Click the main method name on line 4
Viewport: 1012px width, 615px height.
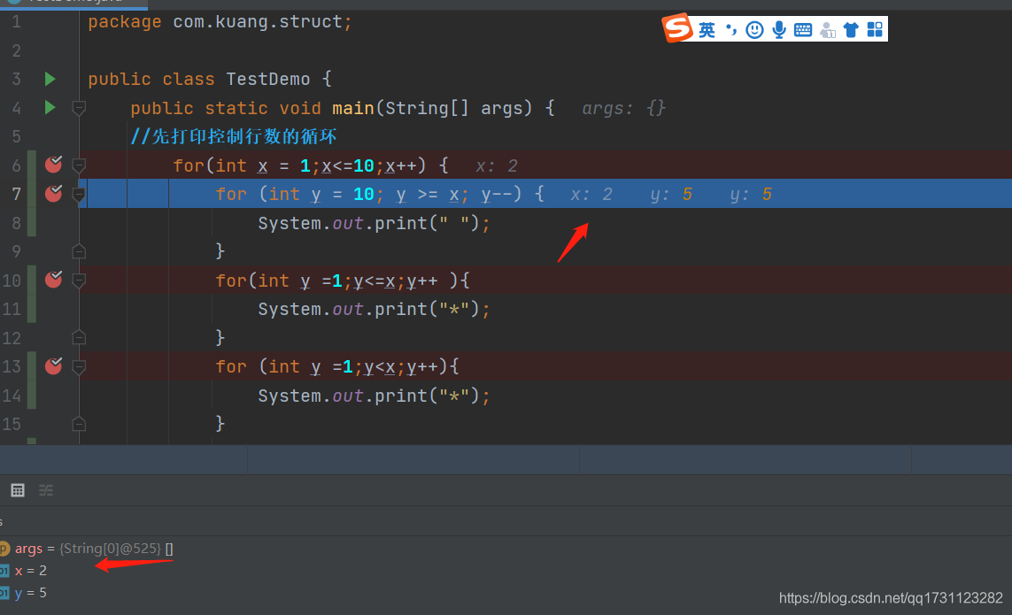(353, 108)
